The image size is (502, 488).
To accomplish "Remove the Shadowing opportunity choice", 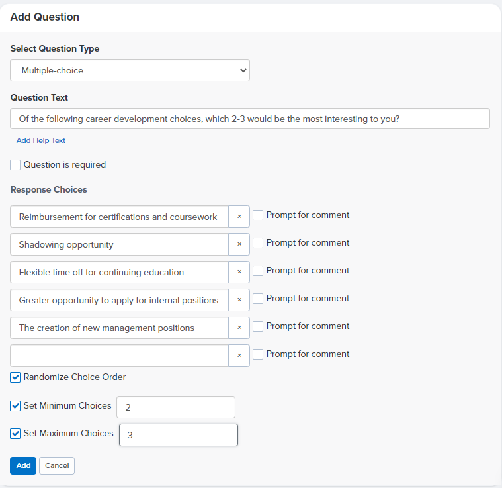I will point(239,244).
